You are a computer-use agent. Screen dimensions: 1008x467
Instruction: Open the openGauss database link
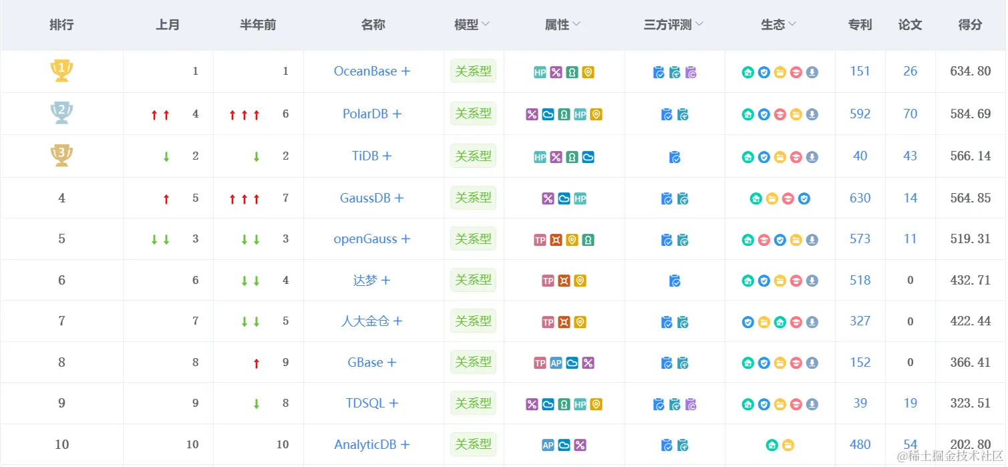coord(372,239)
